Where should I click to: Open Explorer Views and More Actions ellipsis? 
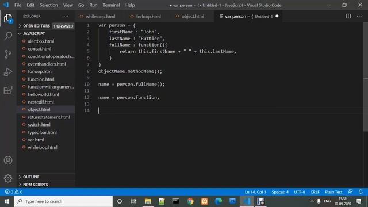(66, 16)
